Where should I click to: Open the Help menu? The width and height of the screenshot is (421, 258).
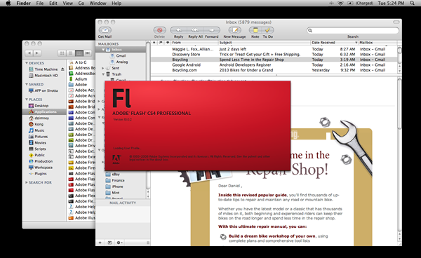point(116,4)
